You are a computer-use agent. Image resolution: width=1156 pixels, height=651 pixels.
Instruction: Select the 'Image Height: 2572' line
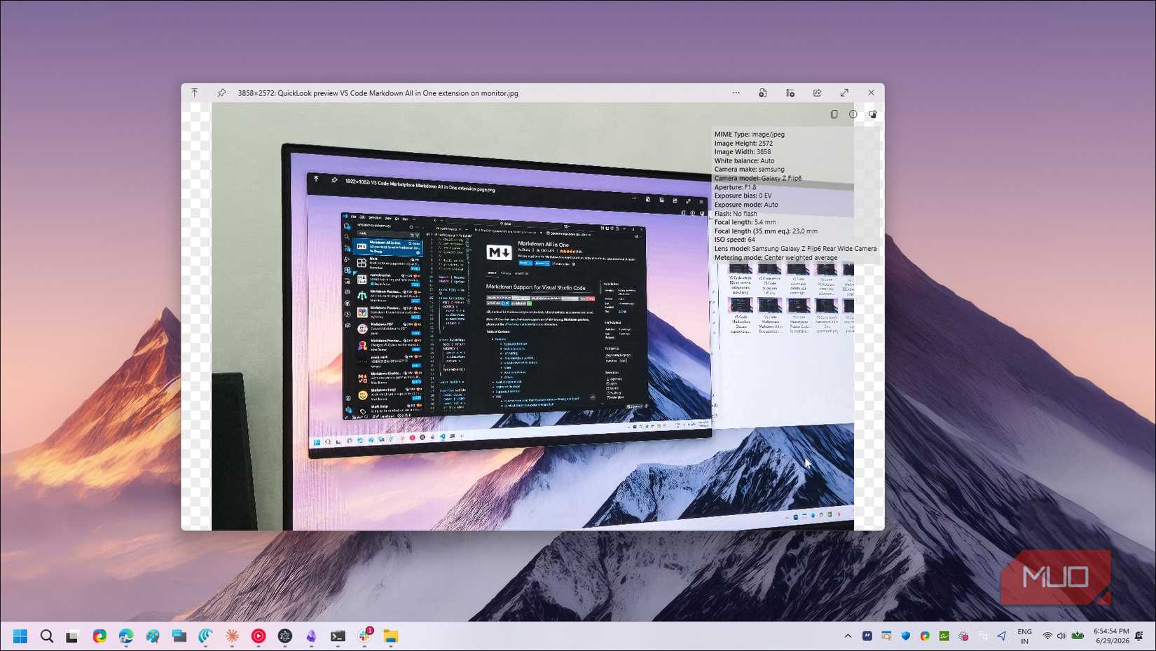[743, 143]
